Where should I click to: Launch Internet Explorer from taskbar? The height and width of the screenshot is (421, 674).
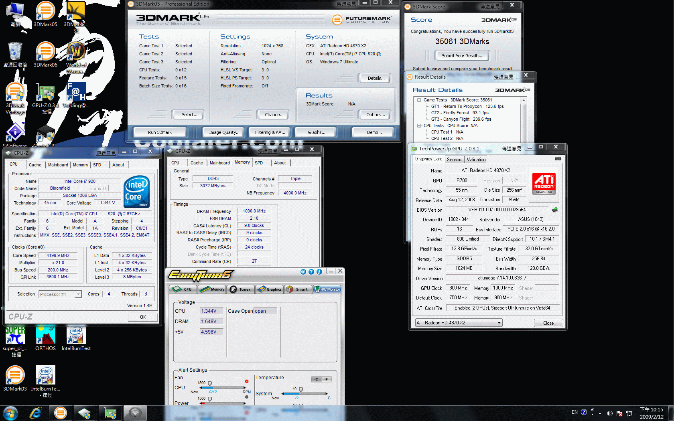36,413
